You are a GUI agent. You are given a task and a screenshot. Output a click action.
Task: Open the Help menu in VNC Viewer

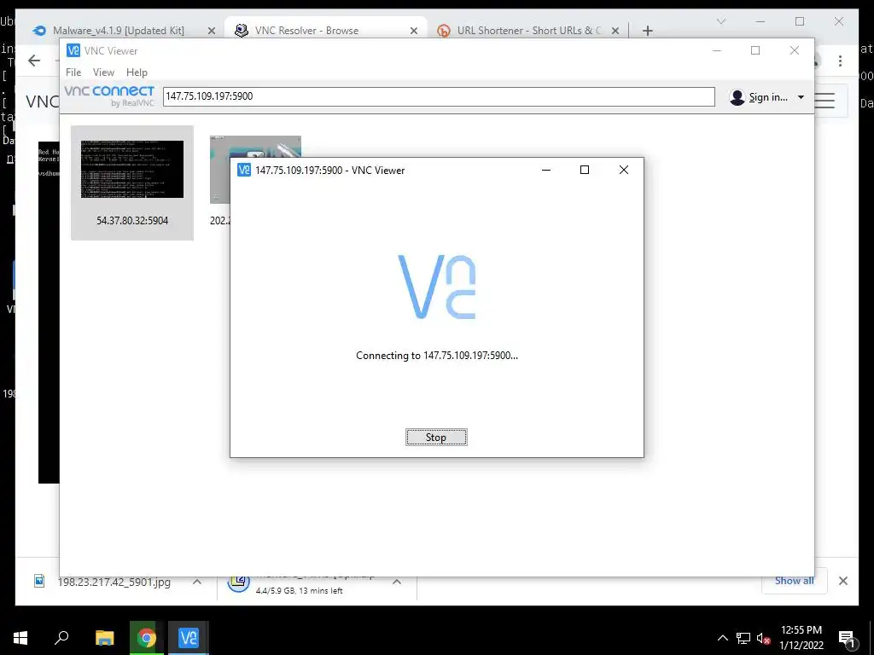(x=137, y=72)
